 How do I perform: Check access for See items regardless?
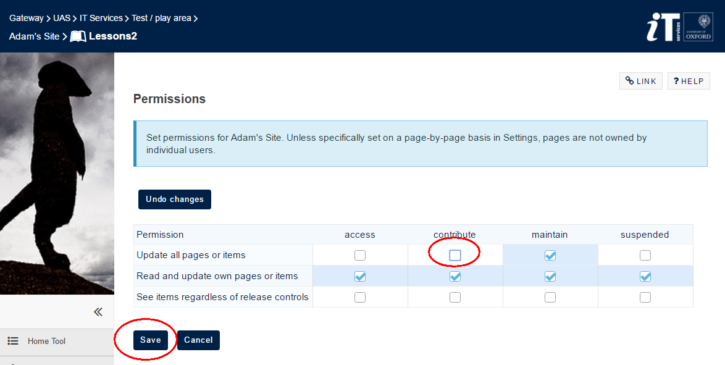pyautogui.click(x=360, y=297)
